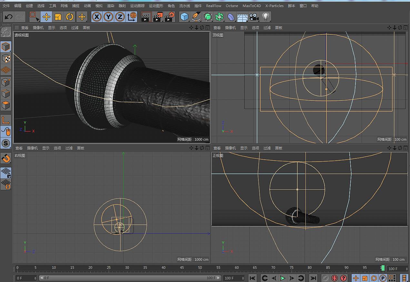This screenshot has height=282, width=410.
Task: Open the Render Settings gear clapperboard
Action: (x=170, y=17)
